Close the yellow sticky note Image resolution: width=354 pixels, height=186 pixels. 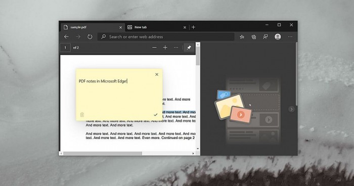tap(157, 74)
